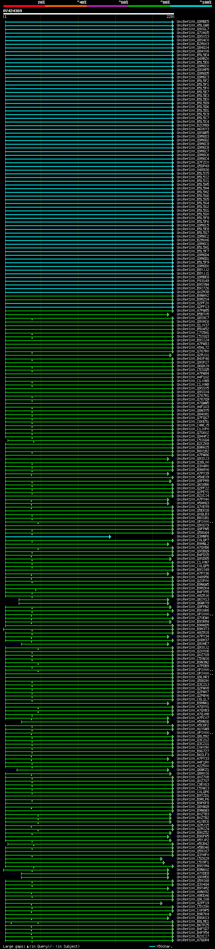Select the AV424369 query label
The height and width of the screenshot is (949, 215).
(x=12, y=11)
